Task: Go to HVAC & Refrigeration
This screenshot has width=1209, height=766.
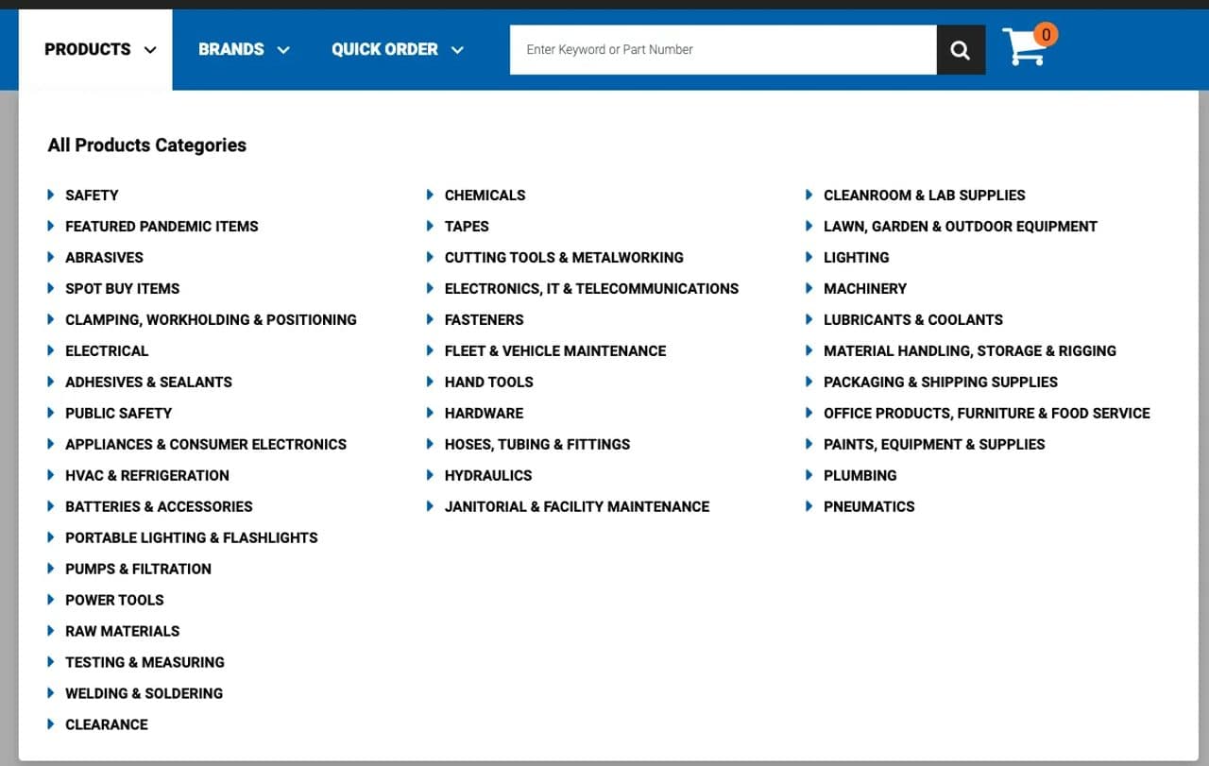Action: [147, 476]
